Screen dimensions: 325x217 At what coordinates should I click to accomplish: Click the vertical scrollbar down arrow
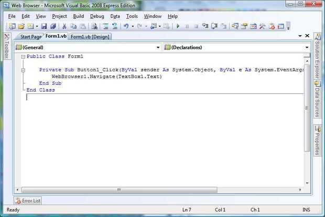[x=307, y=183]
